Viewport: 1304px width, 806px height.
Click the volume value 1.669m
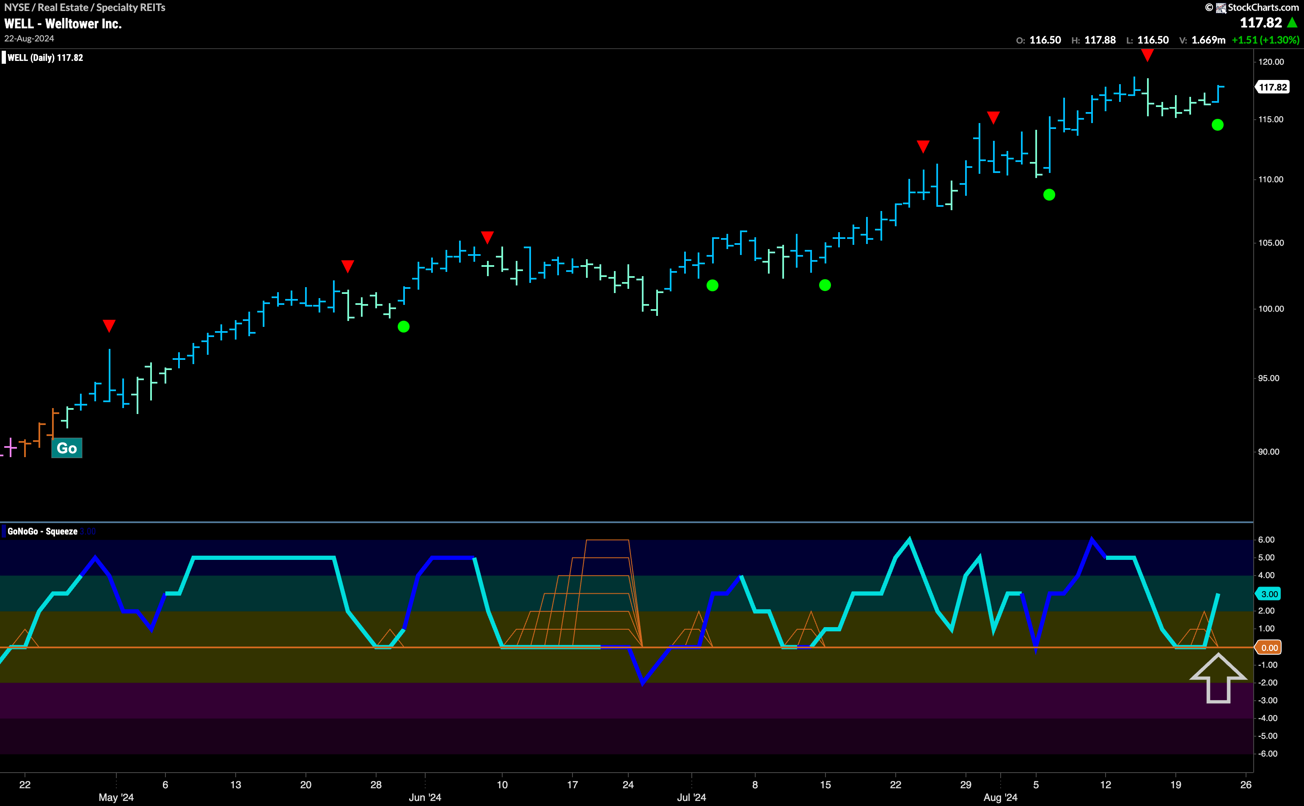coord(1208,40)
